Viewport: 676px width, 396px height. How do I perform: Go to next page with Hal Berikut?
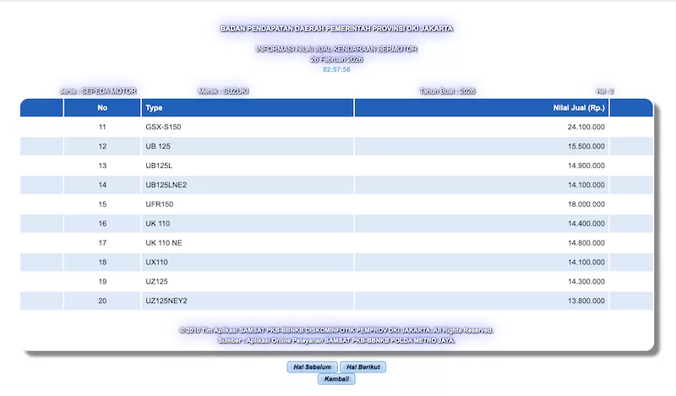(364, 367)
